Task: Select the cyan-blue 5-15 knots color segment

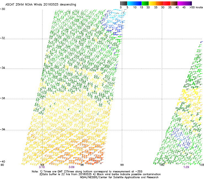Action: point(134,3)
